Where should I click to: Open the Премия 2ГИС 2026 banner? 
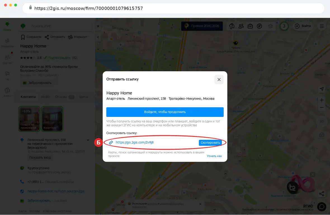pyautogui.click(x=202, y=26)
